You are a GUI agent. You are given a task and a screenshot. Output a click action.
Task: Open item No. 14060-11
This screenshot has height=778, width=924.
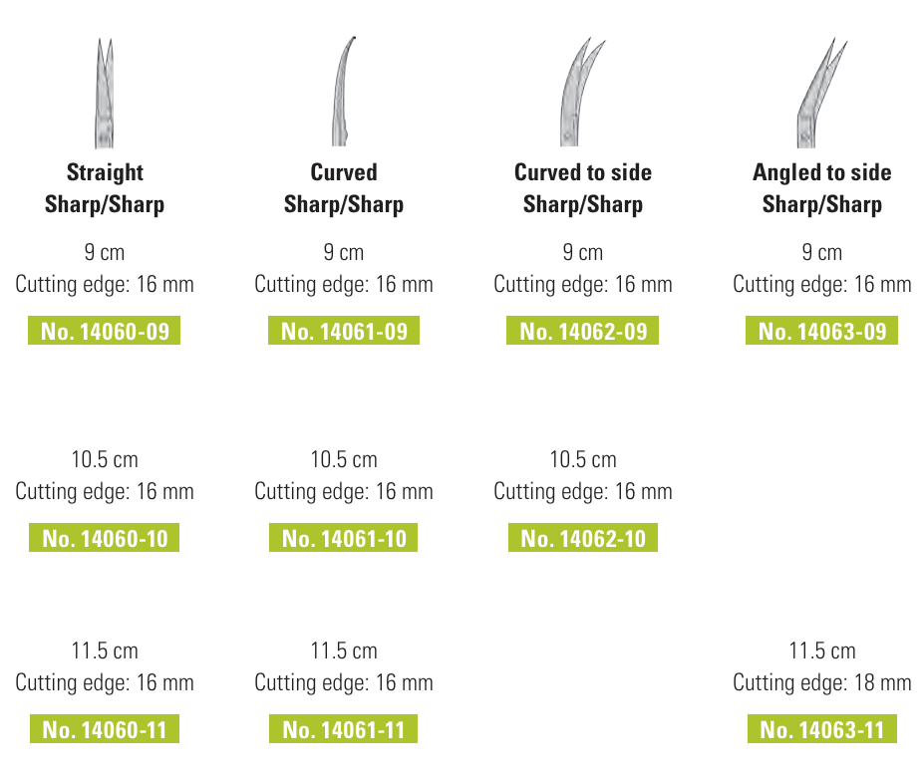point(105,730)
